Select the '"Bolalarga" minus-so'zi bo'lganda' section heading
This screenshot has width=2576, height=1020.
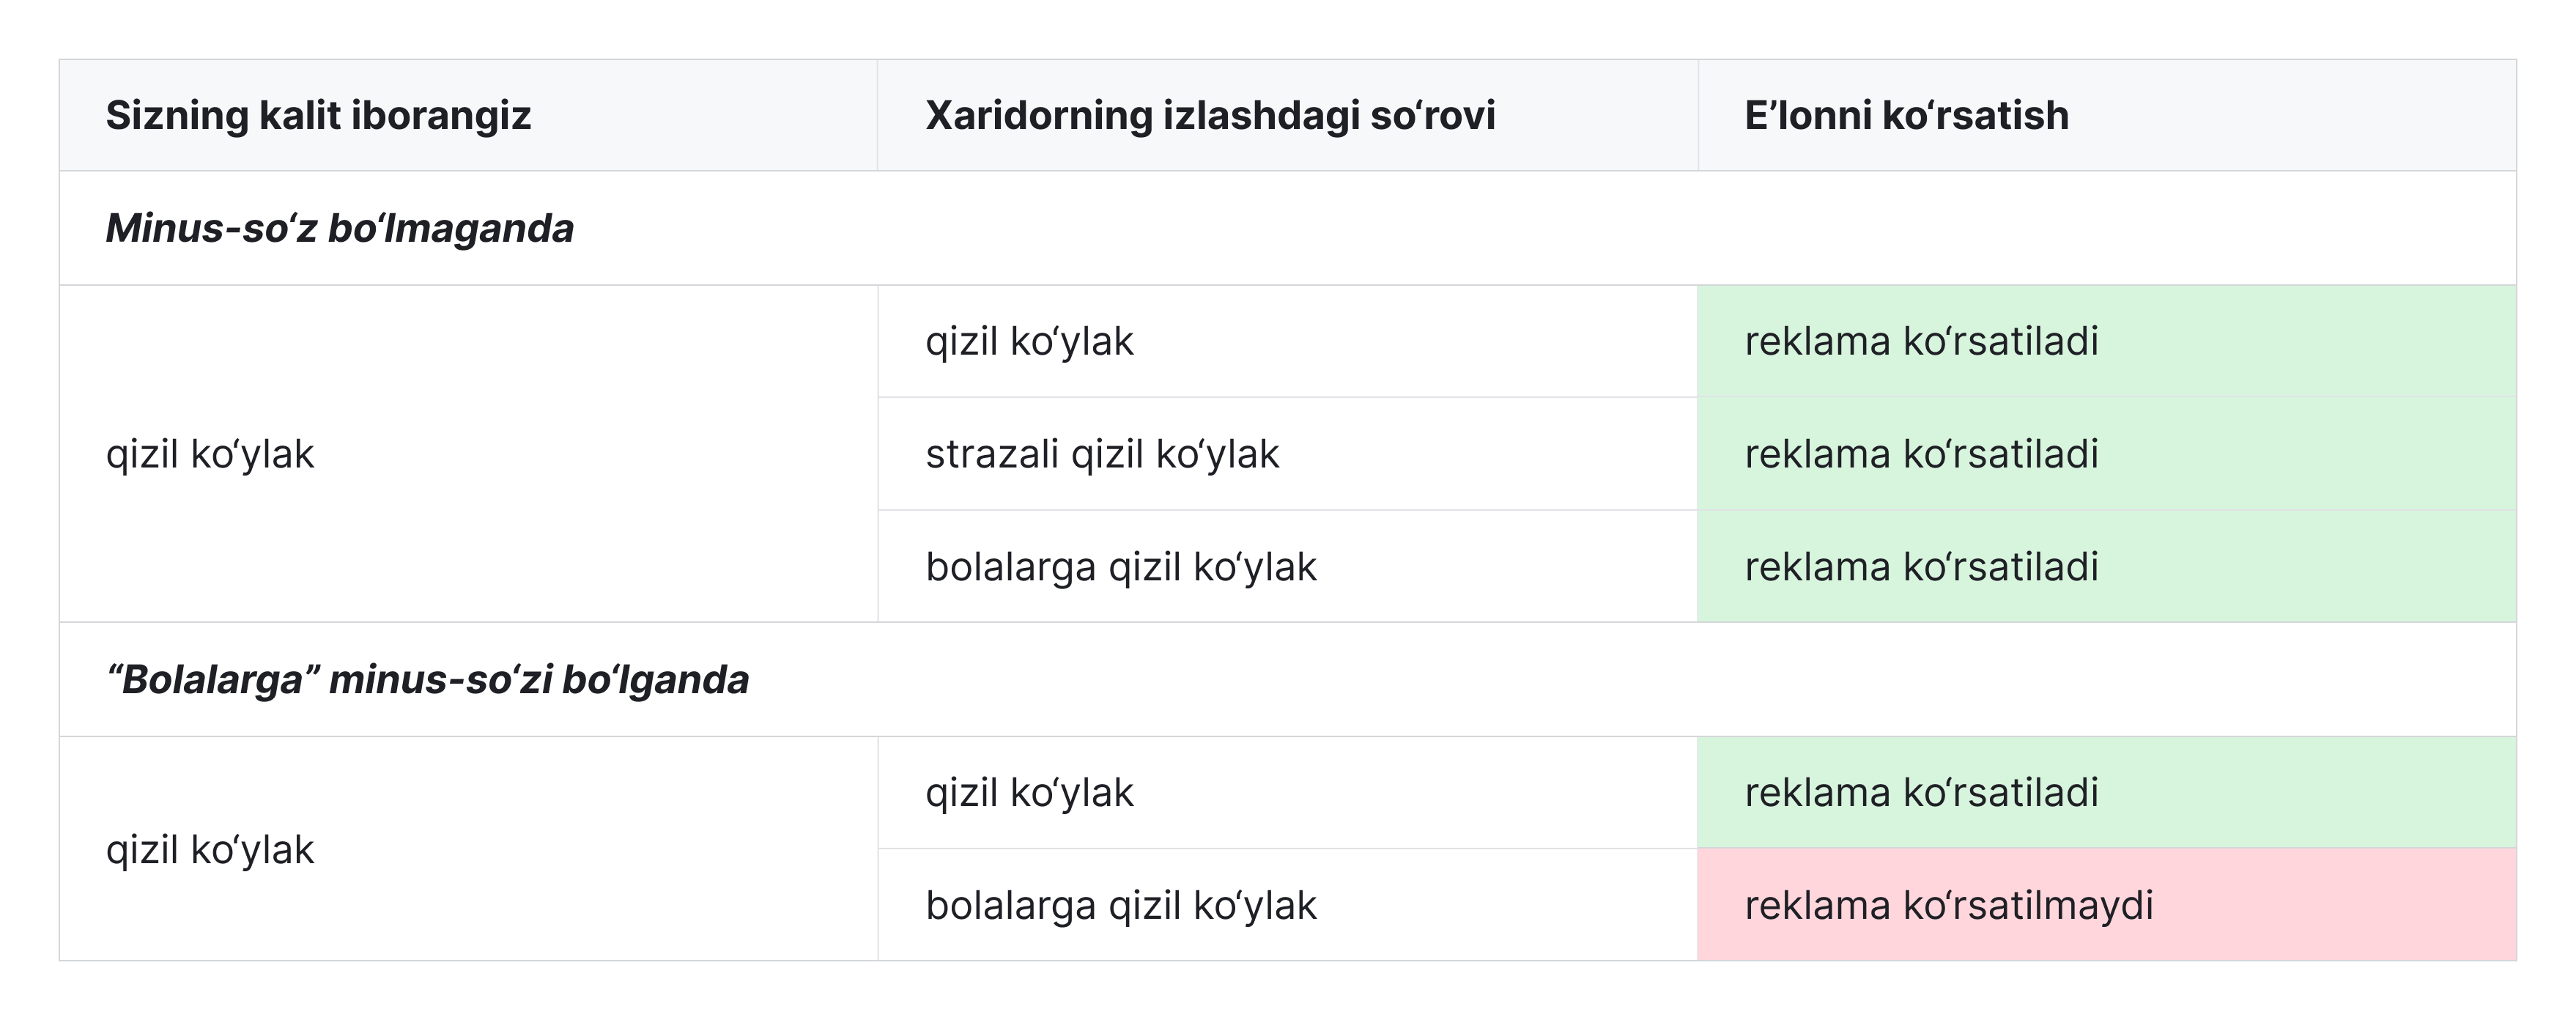point(427,680)
